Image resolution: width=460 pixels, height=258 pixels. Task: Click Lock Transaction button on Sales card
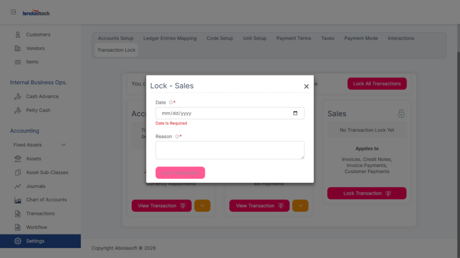pyautogui.click(x=367, y=193)
